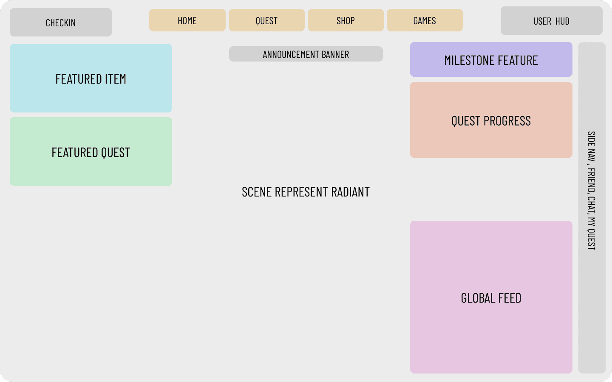The height and width of the screenshot is (382, 612).
Task: Go to the SHOP tab
Action: pos(346,20)
